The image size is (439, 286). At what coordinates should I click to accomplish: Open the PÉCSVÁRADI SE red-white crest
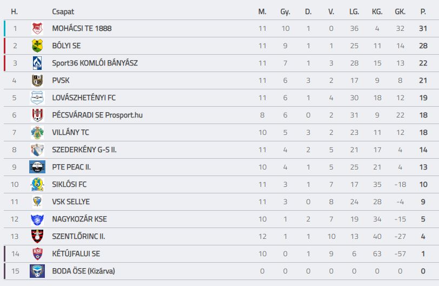click(x=37, y=115)
